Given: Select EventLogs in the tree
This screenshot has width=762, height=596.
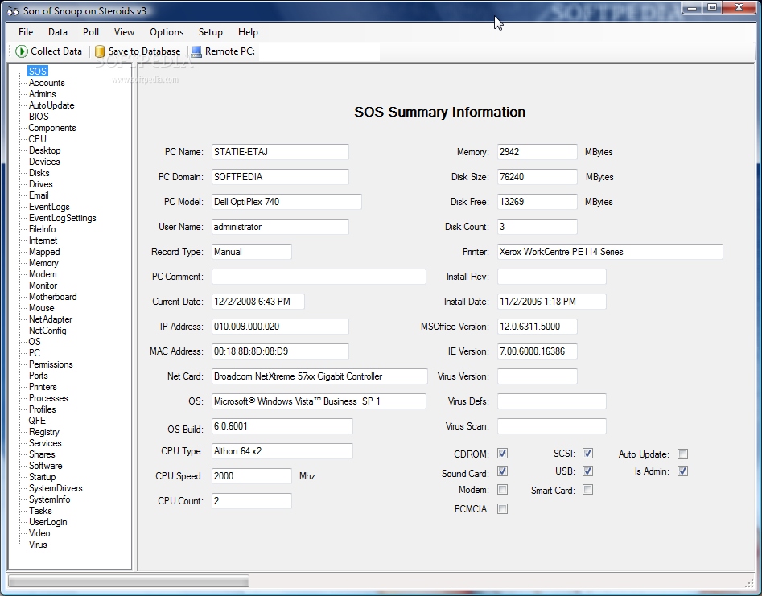Looking at the screenshot, I should [49, 207].
